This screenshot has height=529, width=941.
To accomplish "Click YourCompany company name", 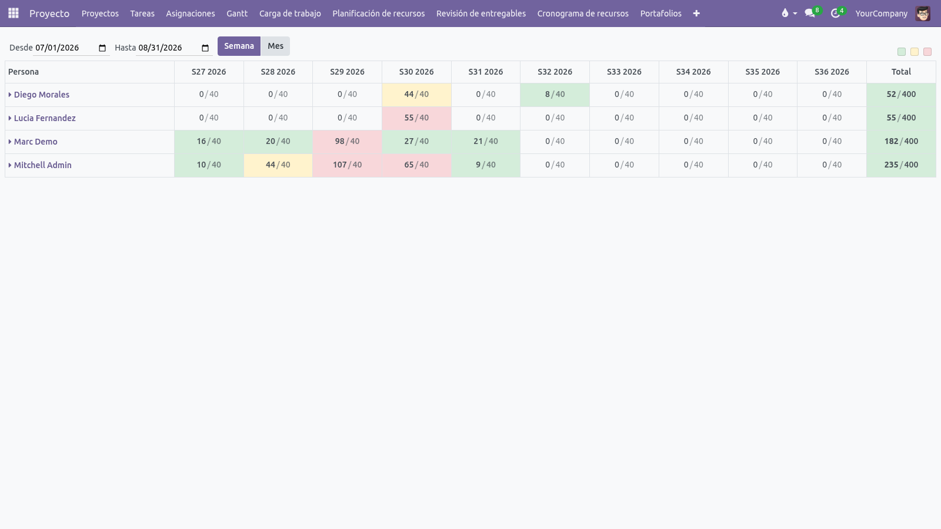I will pyautogui.click(x=881, y=13).
